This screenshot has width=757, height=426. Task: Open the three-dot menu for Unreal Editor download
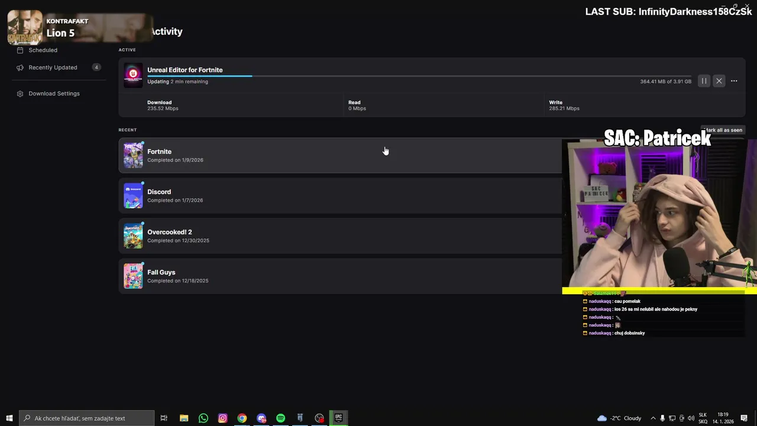click(x=734, y=81)
